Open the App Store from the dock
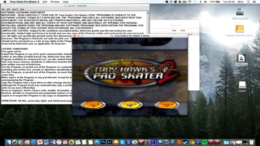 pyautogui.click(x=97, y=142)
